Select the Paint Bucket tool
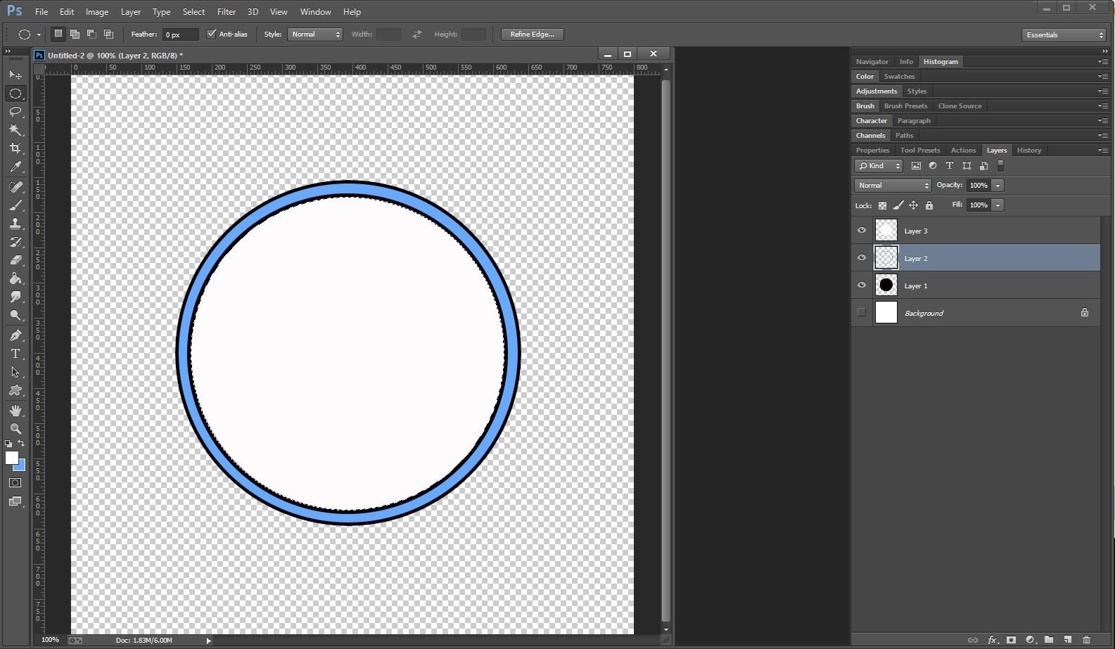Image resolution: width=1115 pixels, height=649 pixels. point(15,278)
